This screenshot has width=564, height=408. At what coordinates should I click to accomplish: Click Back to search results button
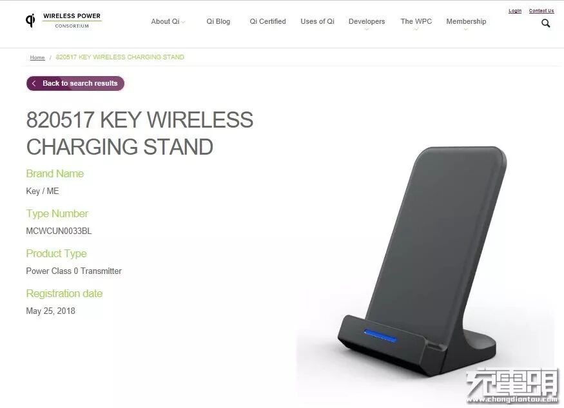(x=75, y=84)
